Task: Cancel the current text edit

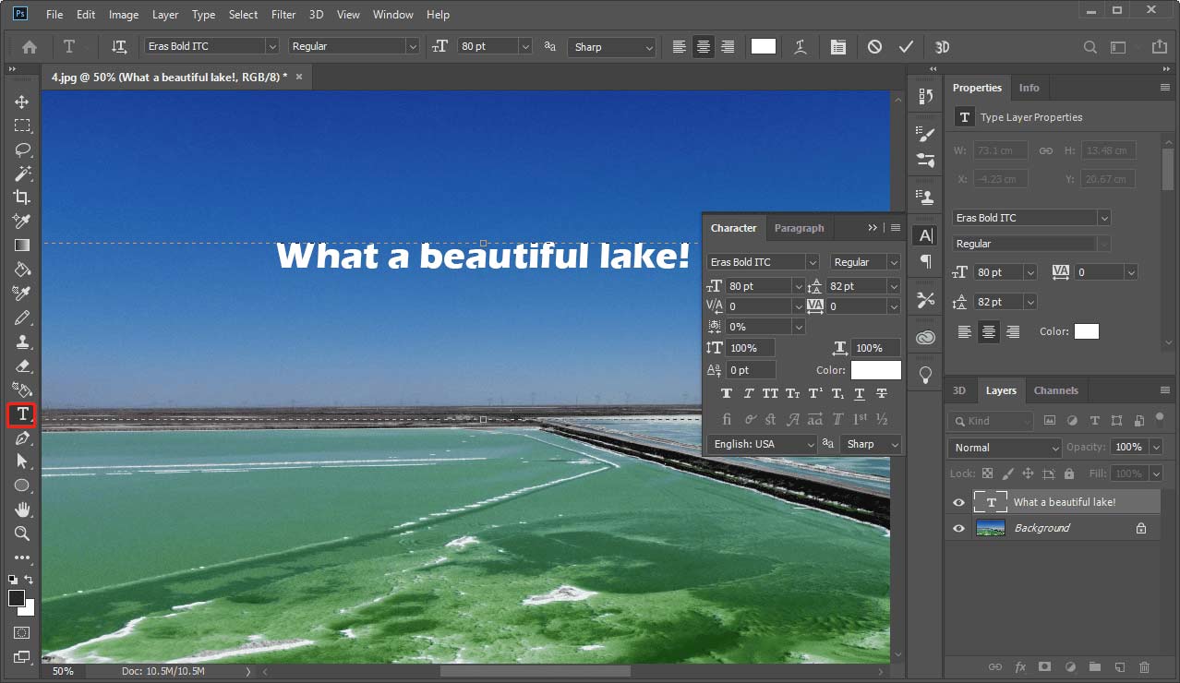Action: click(x=873, y=46)
